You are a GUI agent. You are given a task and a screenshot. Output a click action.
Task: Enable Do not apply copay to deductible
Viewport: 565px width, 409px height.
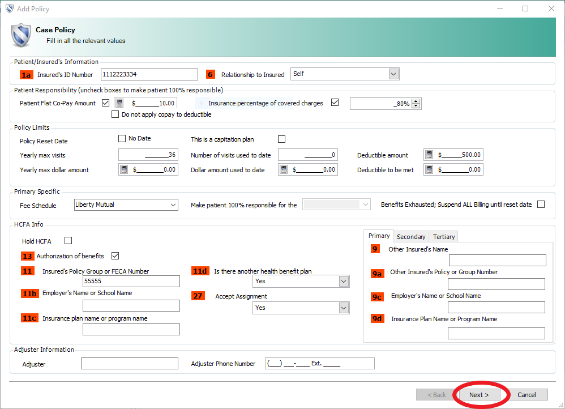[x=115, y=114]
